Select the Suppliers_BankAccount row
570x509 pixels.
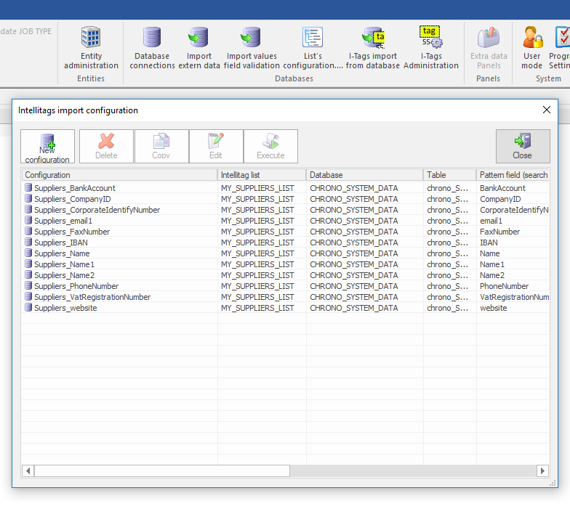coord(74,188)
